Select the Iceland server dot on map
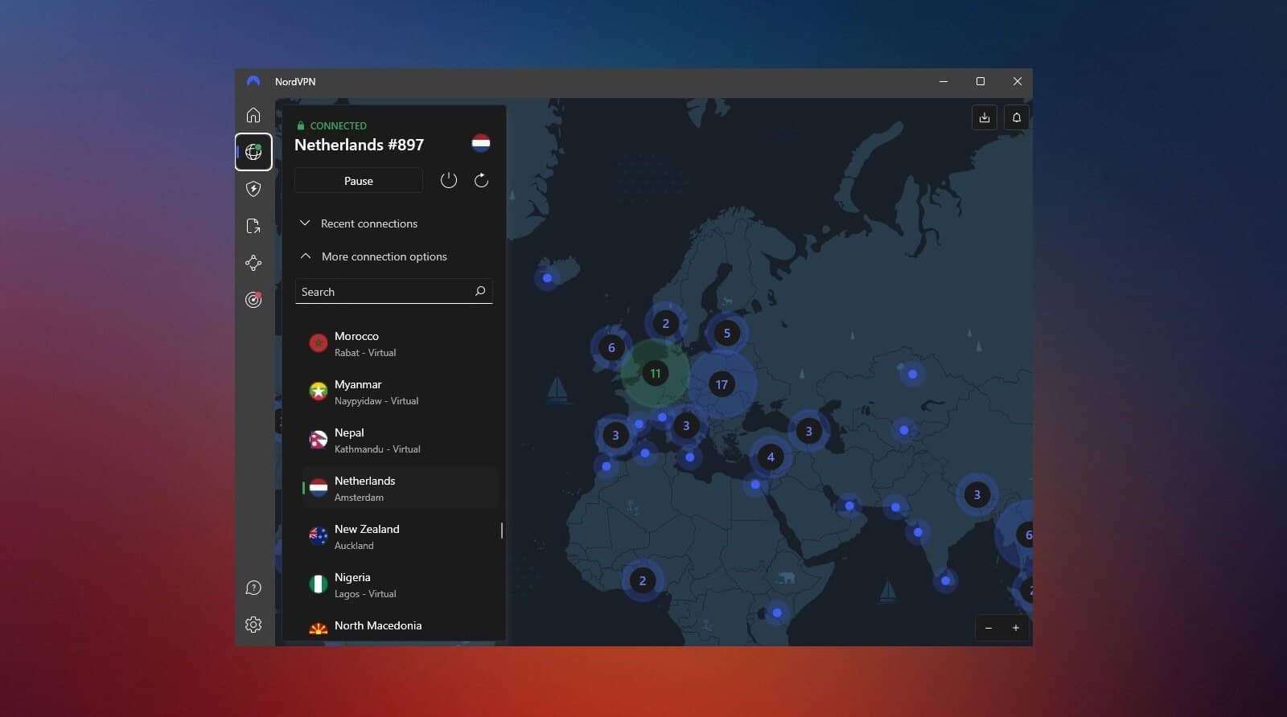This screenshot has height=717, width=1287. [547, 278]
